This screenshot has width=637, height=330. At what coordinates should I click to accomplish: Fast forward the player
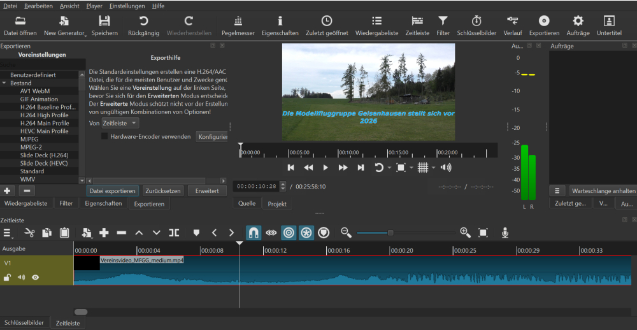point(343,168)
